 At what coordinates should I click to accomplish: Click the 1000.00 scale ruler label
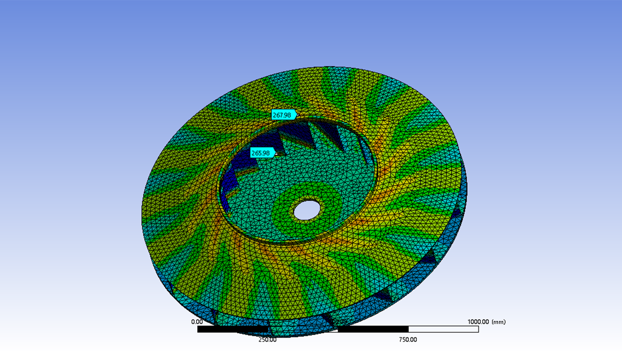(478, 322)
